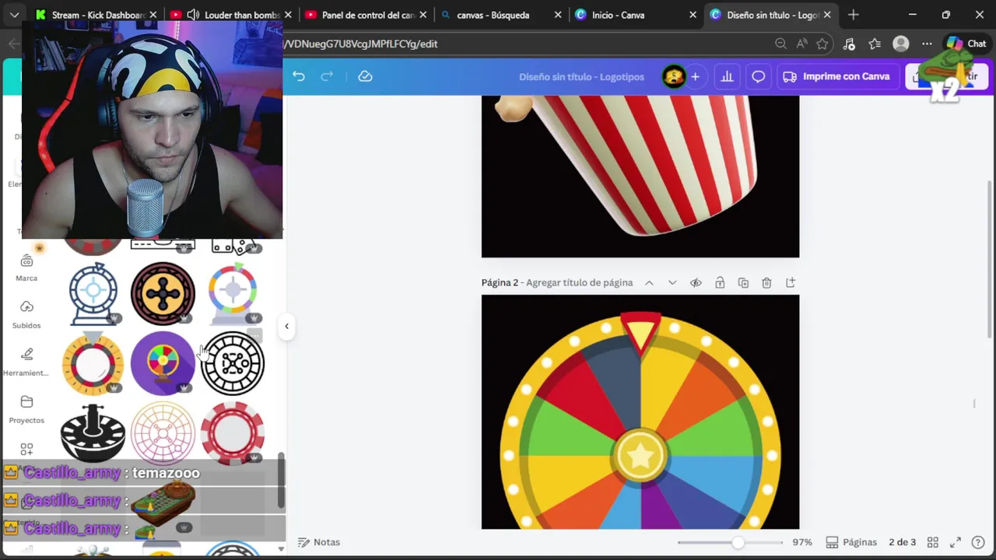Select the red and white chip element
This screenshot has height=560, width=996.
point(233,433)
